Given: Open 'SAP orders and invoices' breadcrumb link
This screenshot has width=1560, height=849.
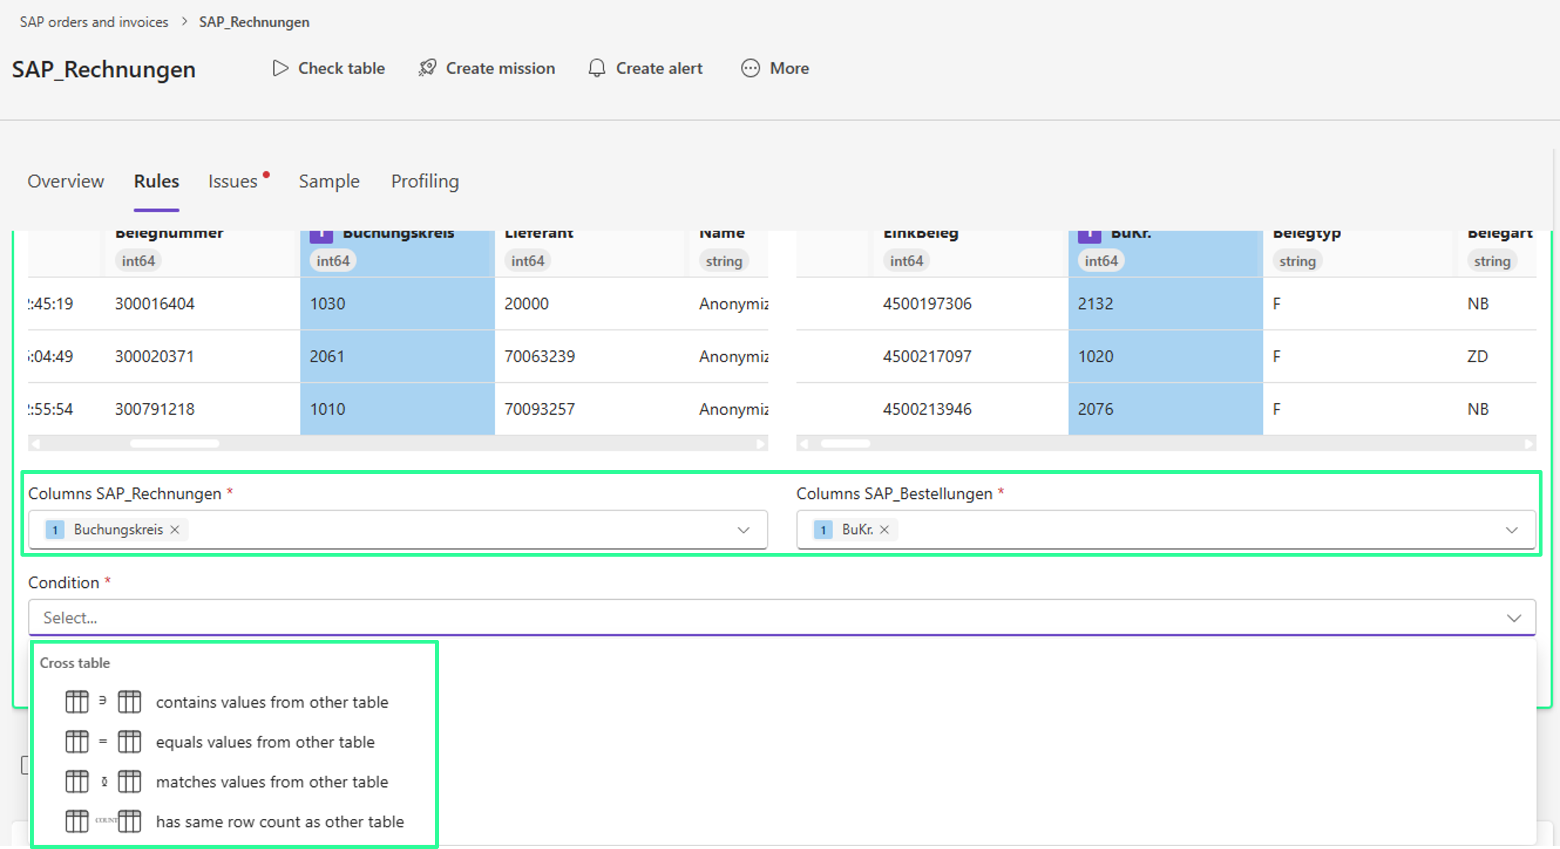Looking at the screenshot, I should click(x=94, y=22).
